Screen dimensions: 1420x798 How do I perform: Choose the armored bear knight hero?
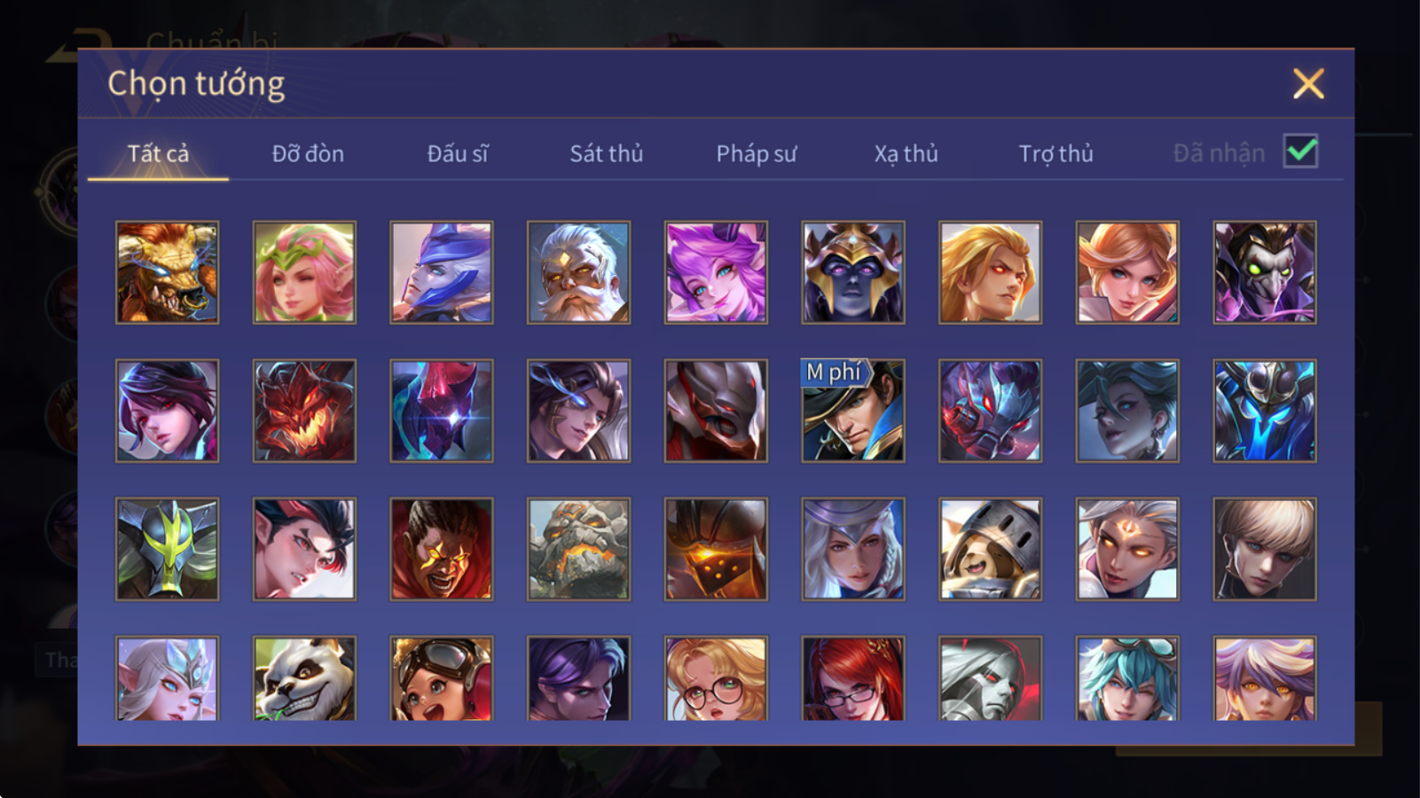(x=990, y=549)
